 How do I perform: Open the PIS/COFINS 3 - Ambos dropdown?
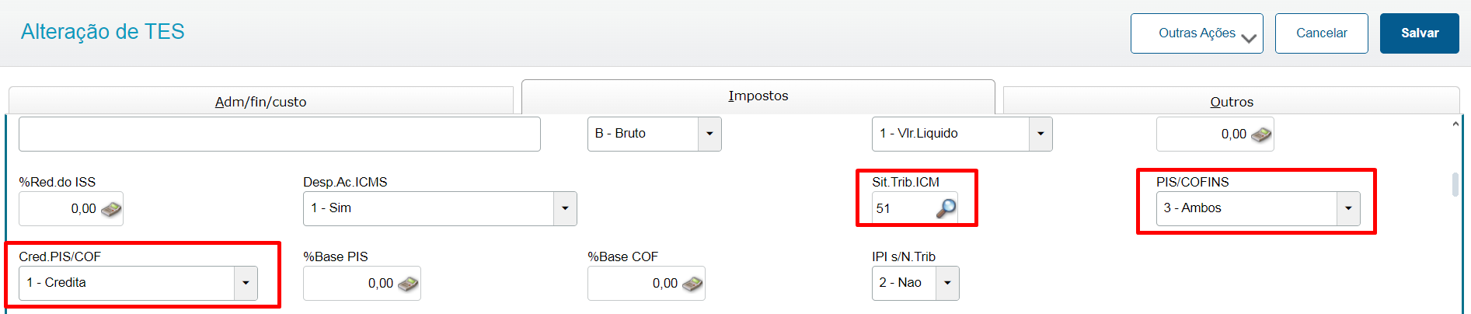point(1348,208)
